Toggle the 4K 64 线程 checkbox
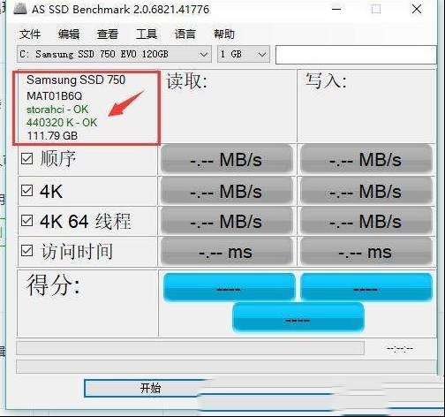 (x=26, y=221)
